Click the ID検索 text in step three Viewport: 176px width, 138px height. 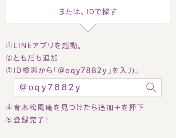25,70
